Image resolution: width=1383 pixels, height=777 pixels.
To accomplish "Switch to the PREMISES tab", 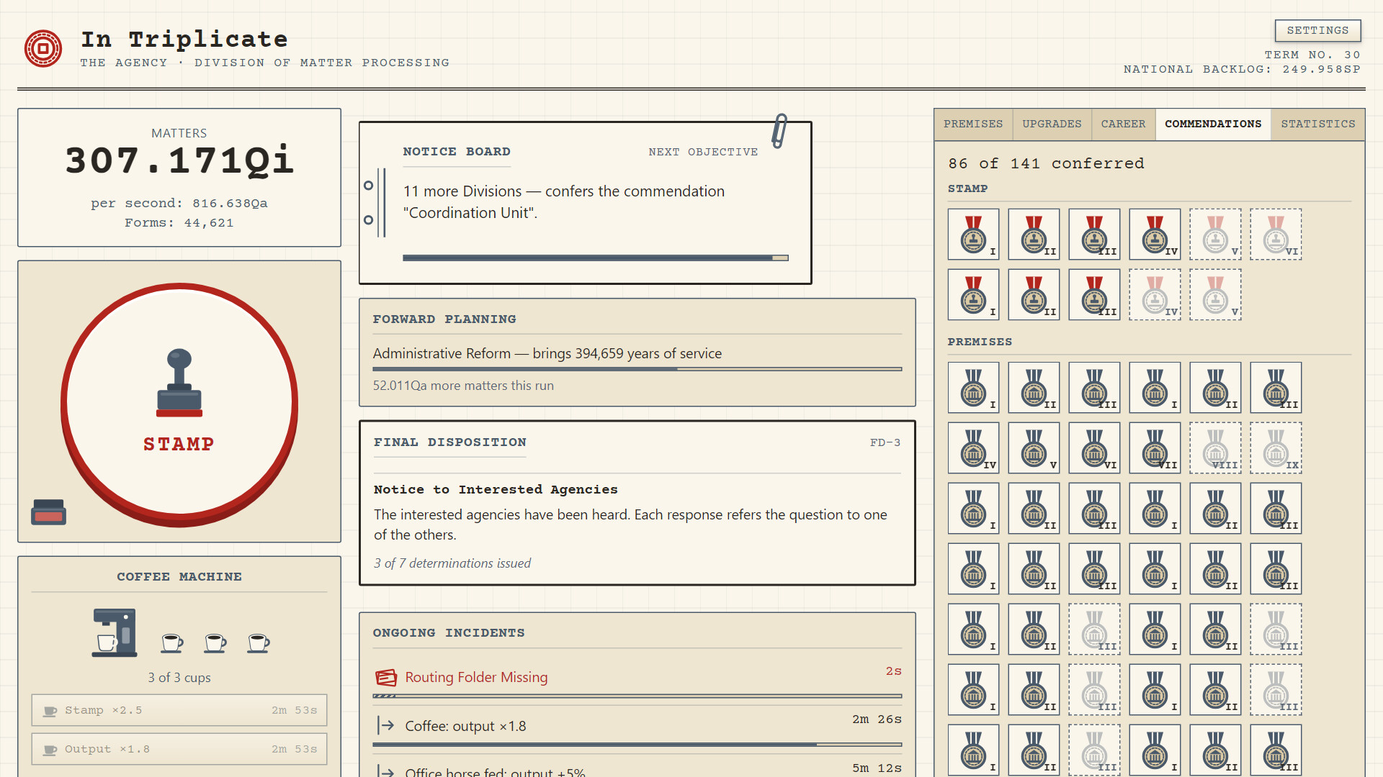I will tap(973, 124).
